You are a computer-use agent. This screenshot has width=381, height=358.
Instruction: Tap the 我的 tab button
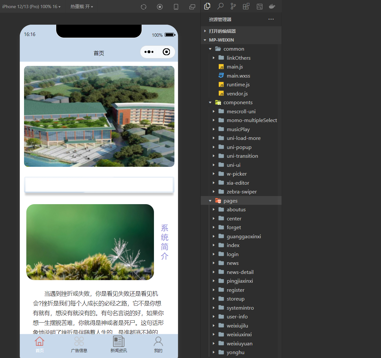click(158, 345)
